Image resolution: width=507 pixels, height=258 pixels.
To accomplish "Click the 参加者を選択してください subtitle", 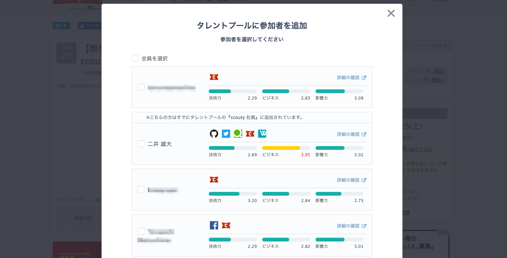I will click(252, 39).
